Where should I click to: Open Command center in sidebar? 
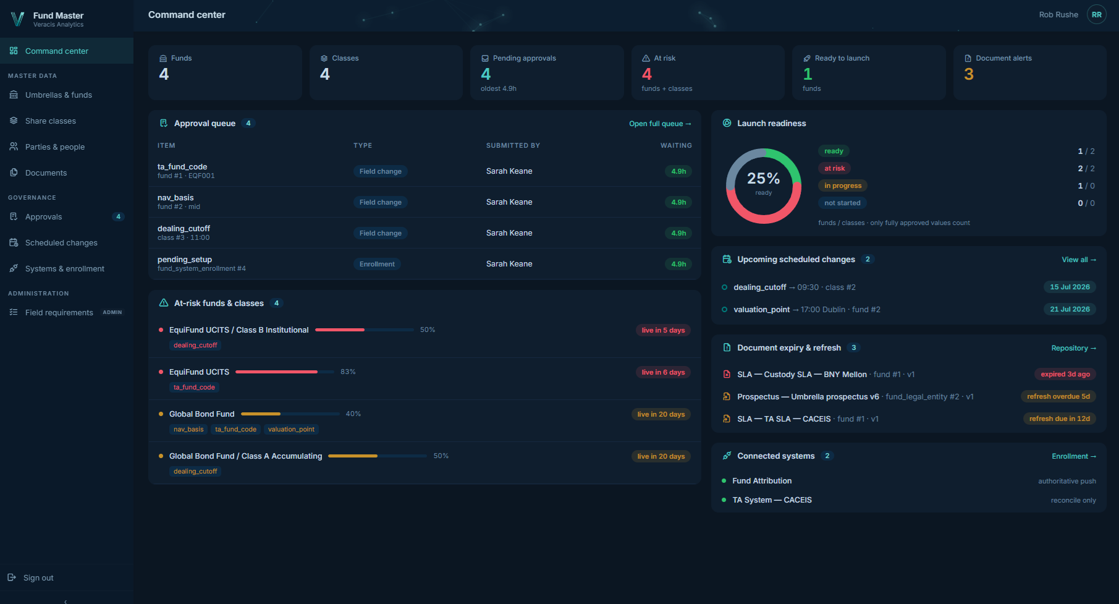coord(67,51)
